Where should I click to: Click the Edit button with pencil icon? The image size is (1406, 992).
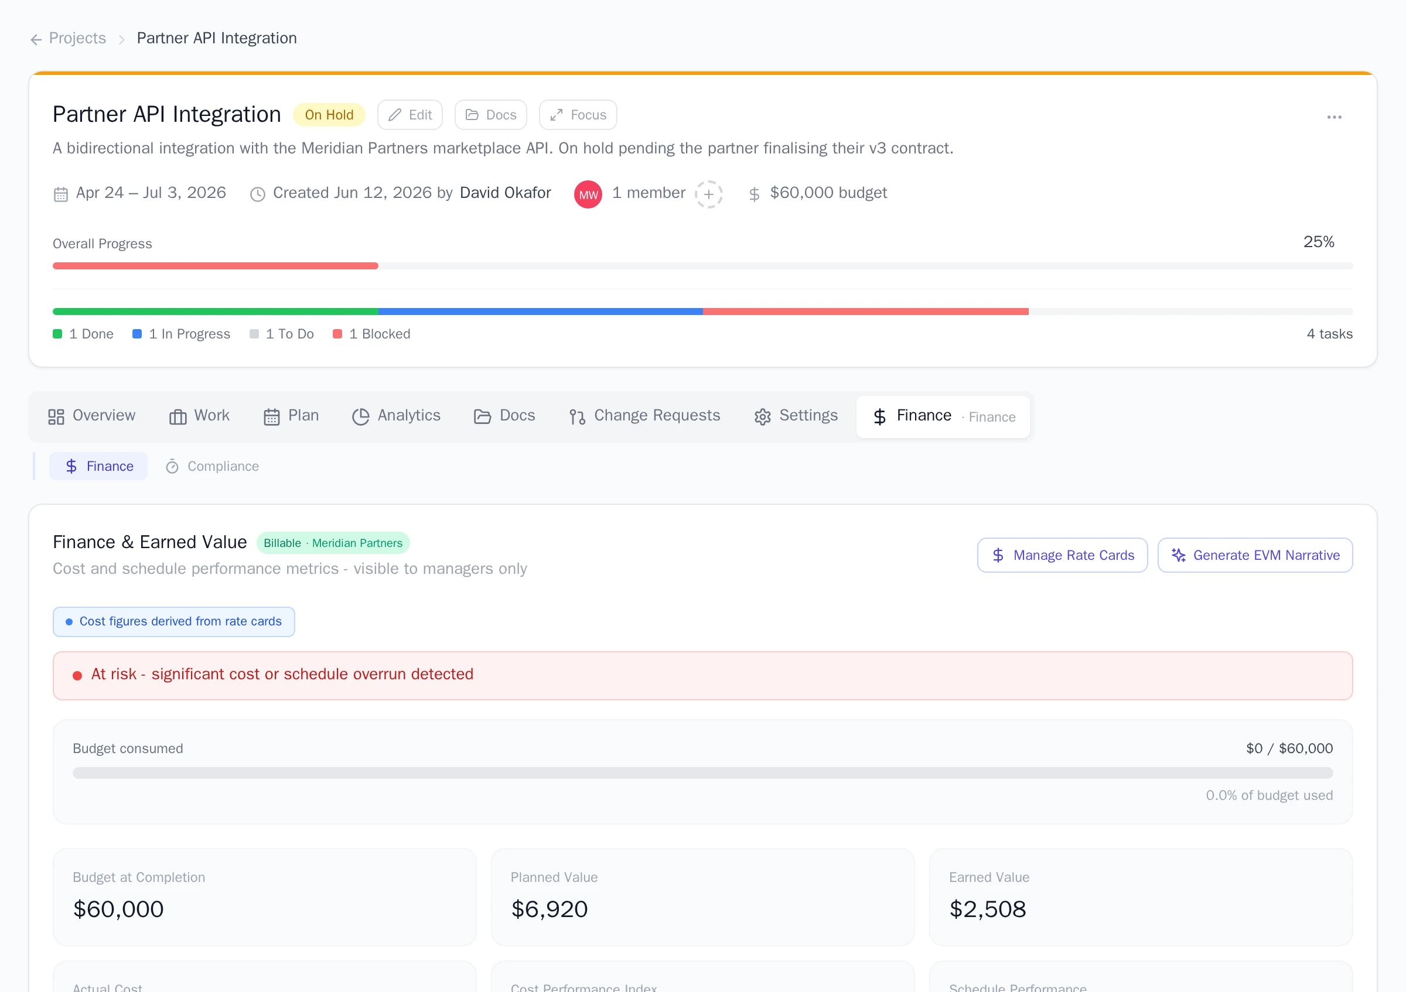(409, 115)
